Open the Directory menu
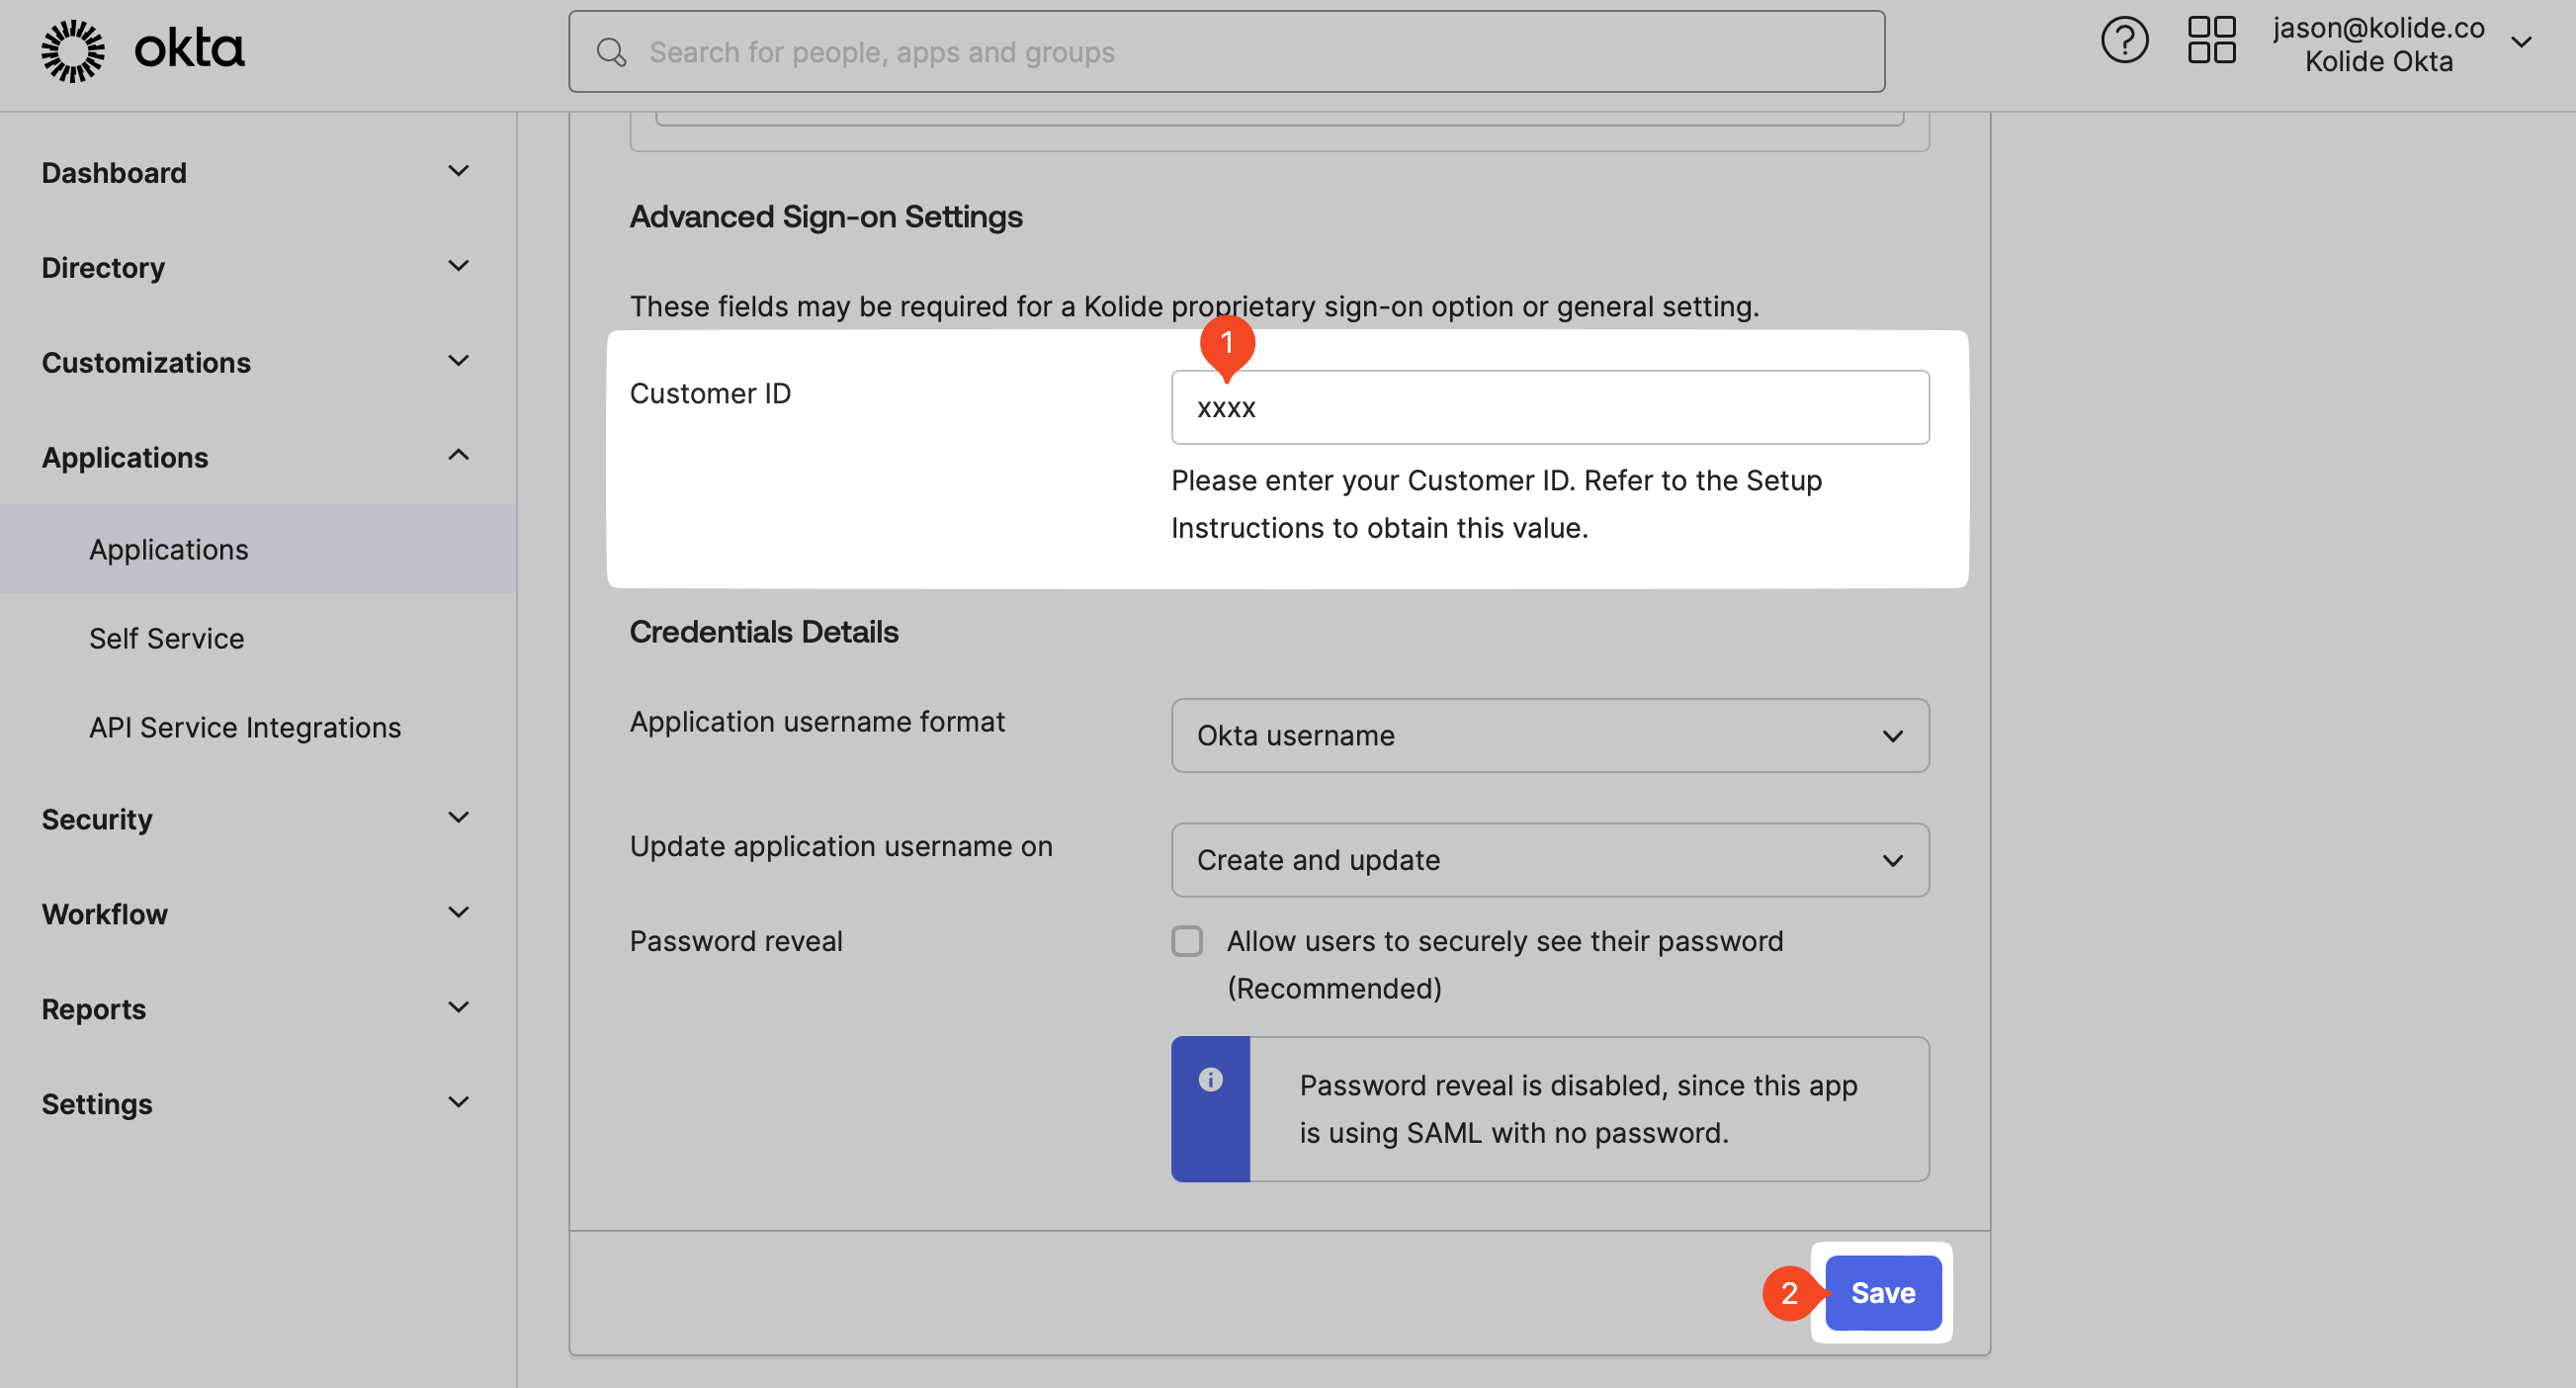 coord(103,268)
